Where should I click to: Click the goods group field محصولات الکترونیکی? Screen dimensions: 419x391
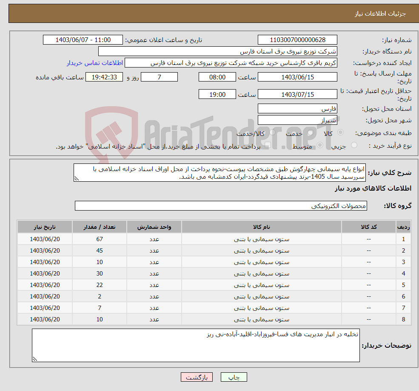tap(221, 206)
